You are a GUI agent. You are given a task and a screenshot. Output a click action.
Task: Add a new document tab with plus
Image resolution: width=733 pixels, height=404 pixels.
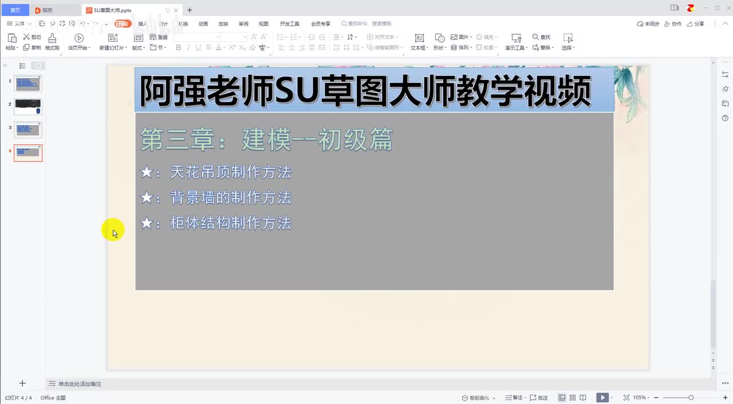[190, 10]
